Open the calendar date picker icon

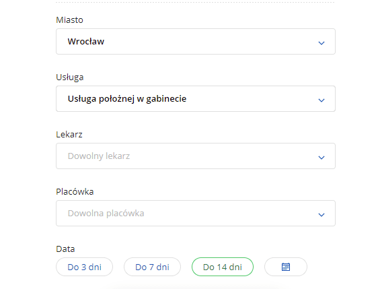(286, 267)
